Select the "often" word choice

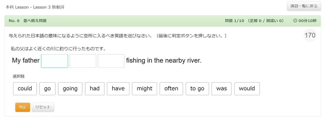pos(171,89)
